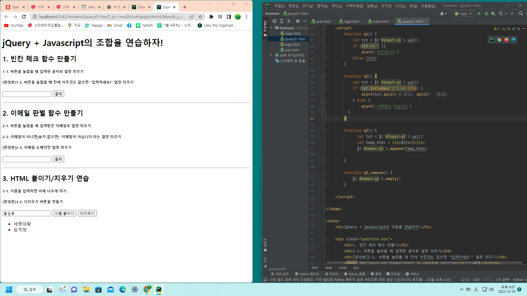This screenshot has width=527, height=296.
Task: Open the Terminal tool window
Action: [x=393, y=274]
